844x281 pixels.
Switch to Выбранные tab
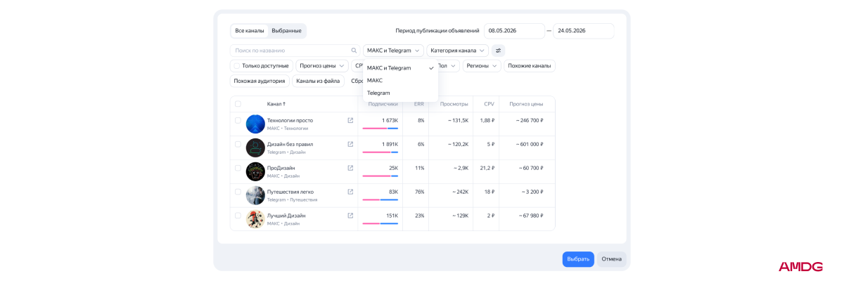point(287,31)
